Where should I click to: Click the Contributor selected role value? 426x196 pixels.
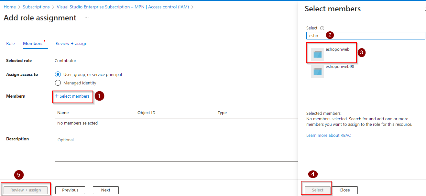click(x=66, y=60)
